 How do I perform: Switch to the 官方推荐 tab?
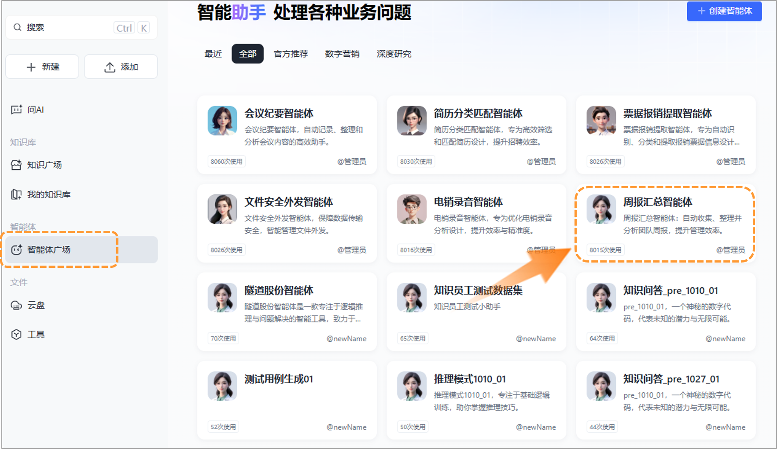[x=291, y=54]
